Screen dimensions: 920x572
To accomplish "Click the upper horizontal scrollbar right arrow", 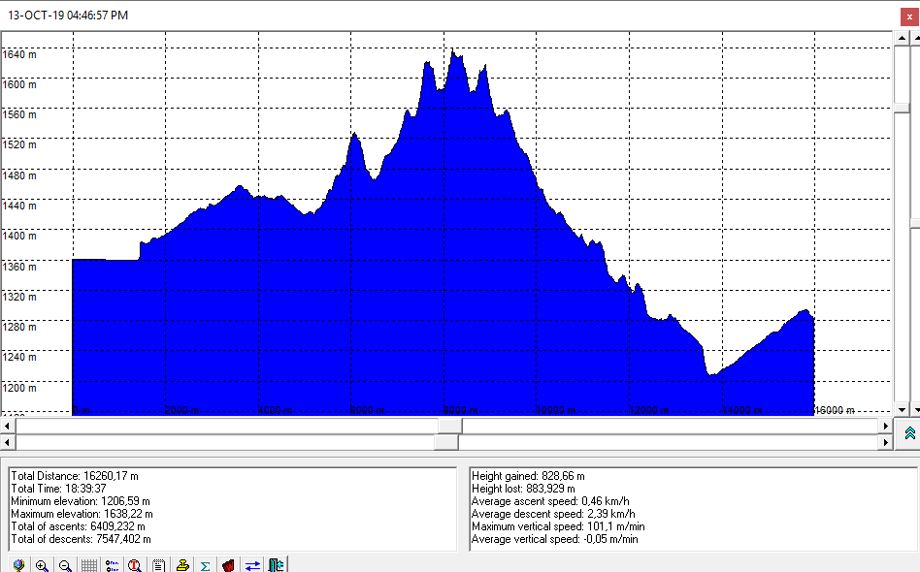I will (884, 426).
